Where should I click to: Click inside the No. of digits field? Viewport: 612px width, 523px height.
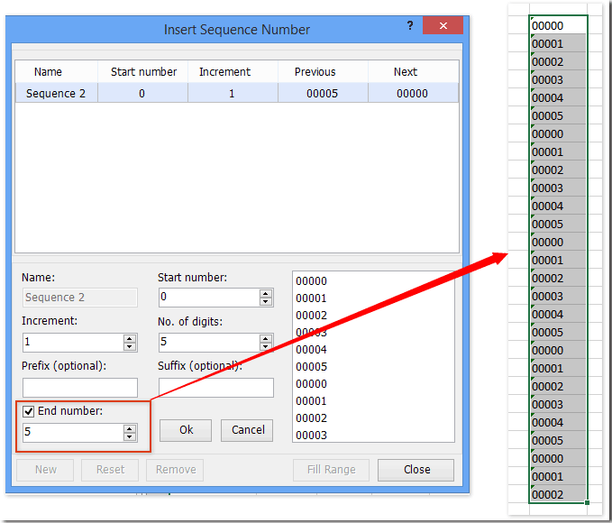209,343
